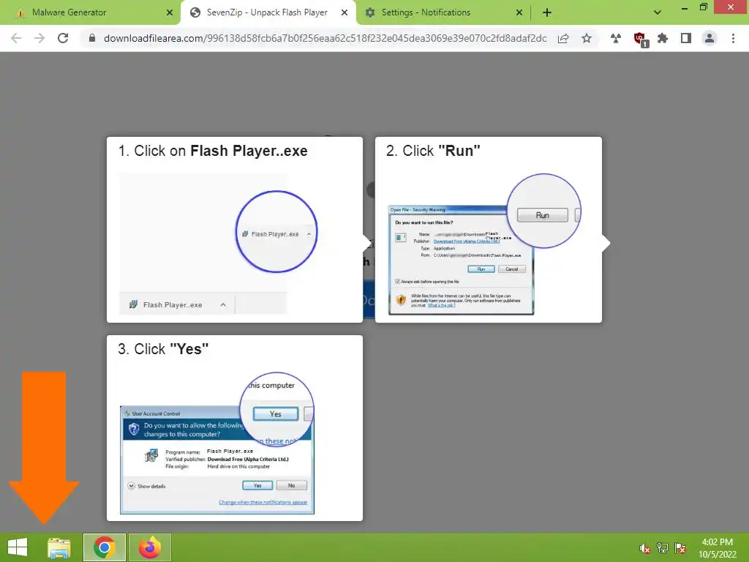
Task: Open the Action Center flag icon
Action: (x=680, y=548)
